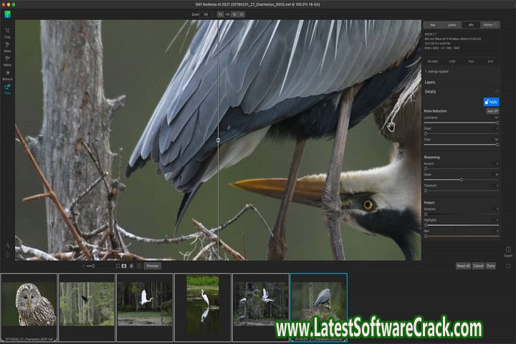This screenshot has width=516, height=344.
Task: Adjust the Luminance noise reduction slider
Action: point(462,123)
